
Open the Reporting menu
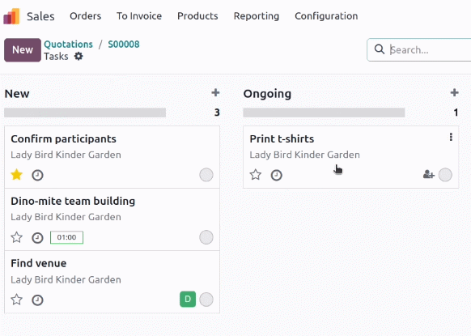257,16
